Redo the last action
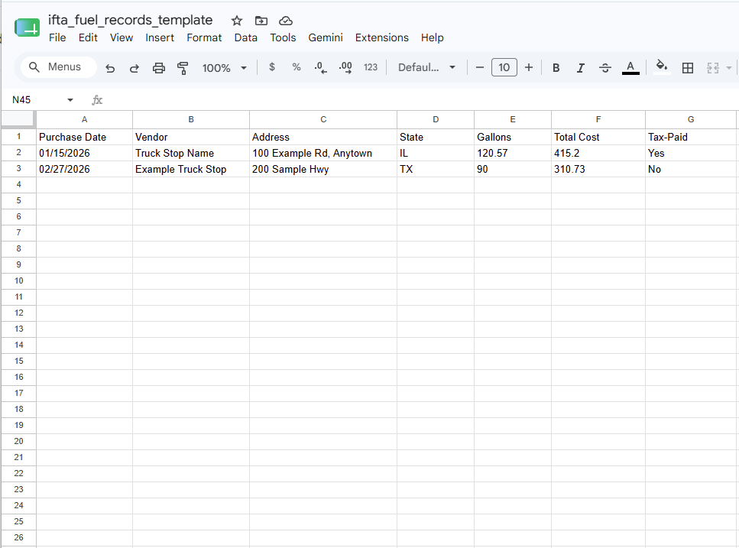 click(135, 68)
